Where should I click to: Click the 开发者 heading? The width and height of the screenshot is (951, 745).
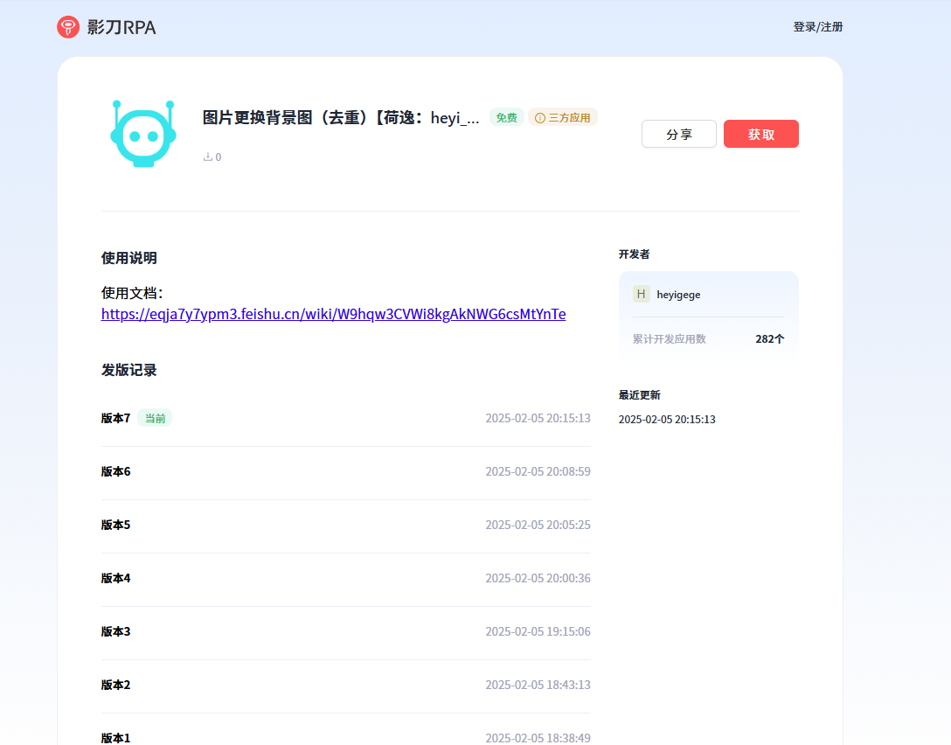point(634,254)
